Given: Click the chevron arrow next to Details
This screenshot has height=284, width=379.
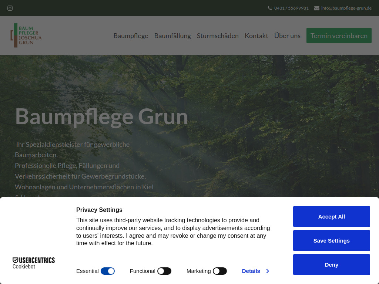Looking at the screenshot, I should 267,271.
